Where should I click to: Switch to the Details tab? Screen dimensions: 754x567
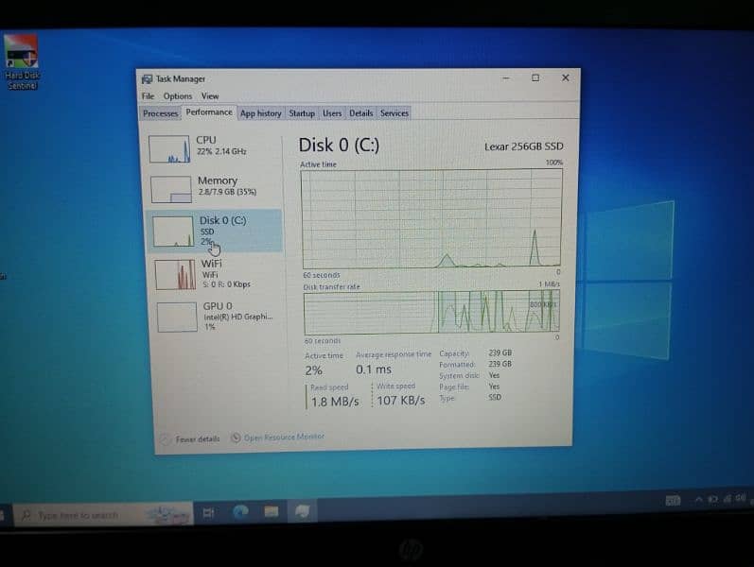click(360, 113)
